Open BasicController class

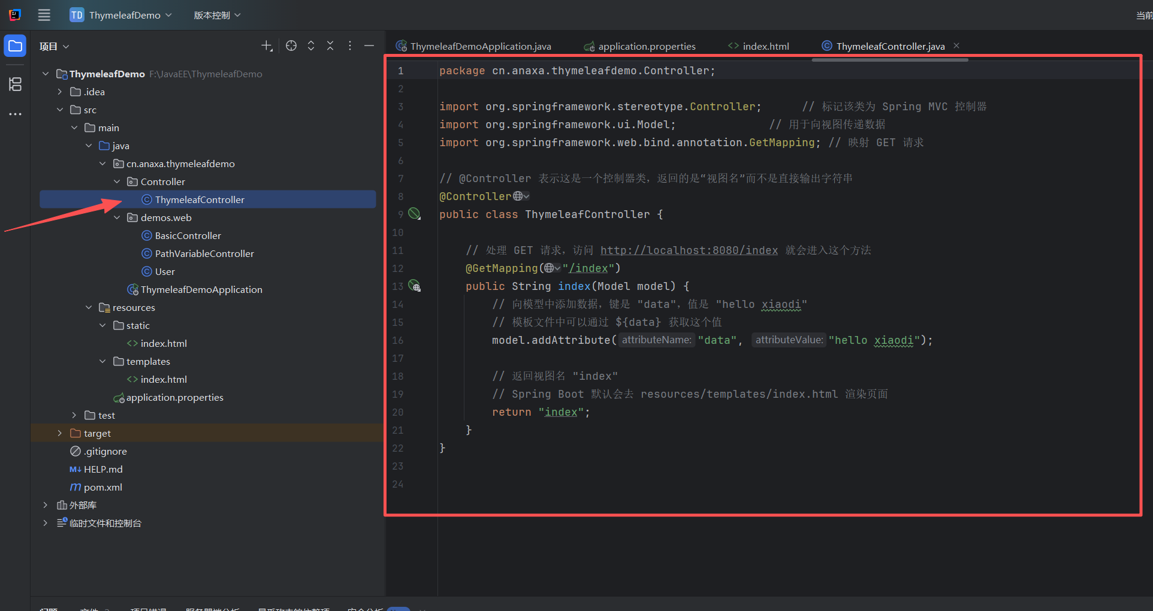pos(181,235)
